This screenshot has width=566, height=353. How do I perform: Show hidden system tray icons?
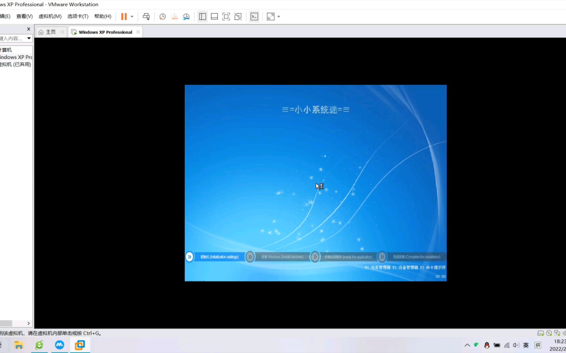point(467,345)
